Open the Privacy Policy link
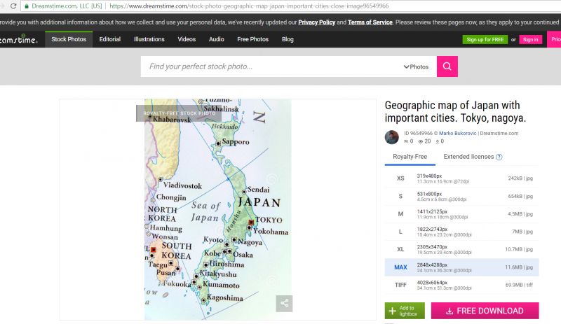Screen dimensions: 561x324 (316, 22)
